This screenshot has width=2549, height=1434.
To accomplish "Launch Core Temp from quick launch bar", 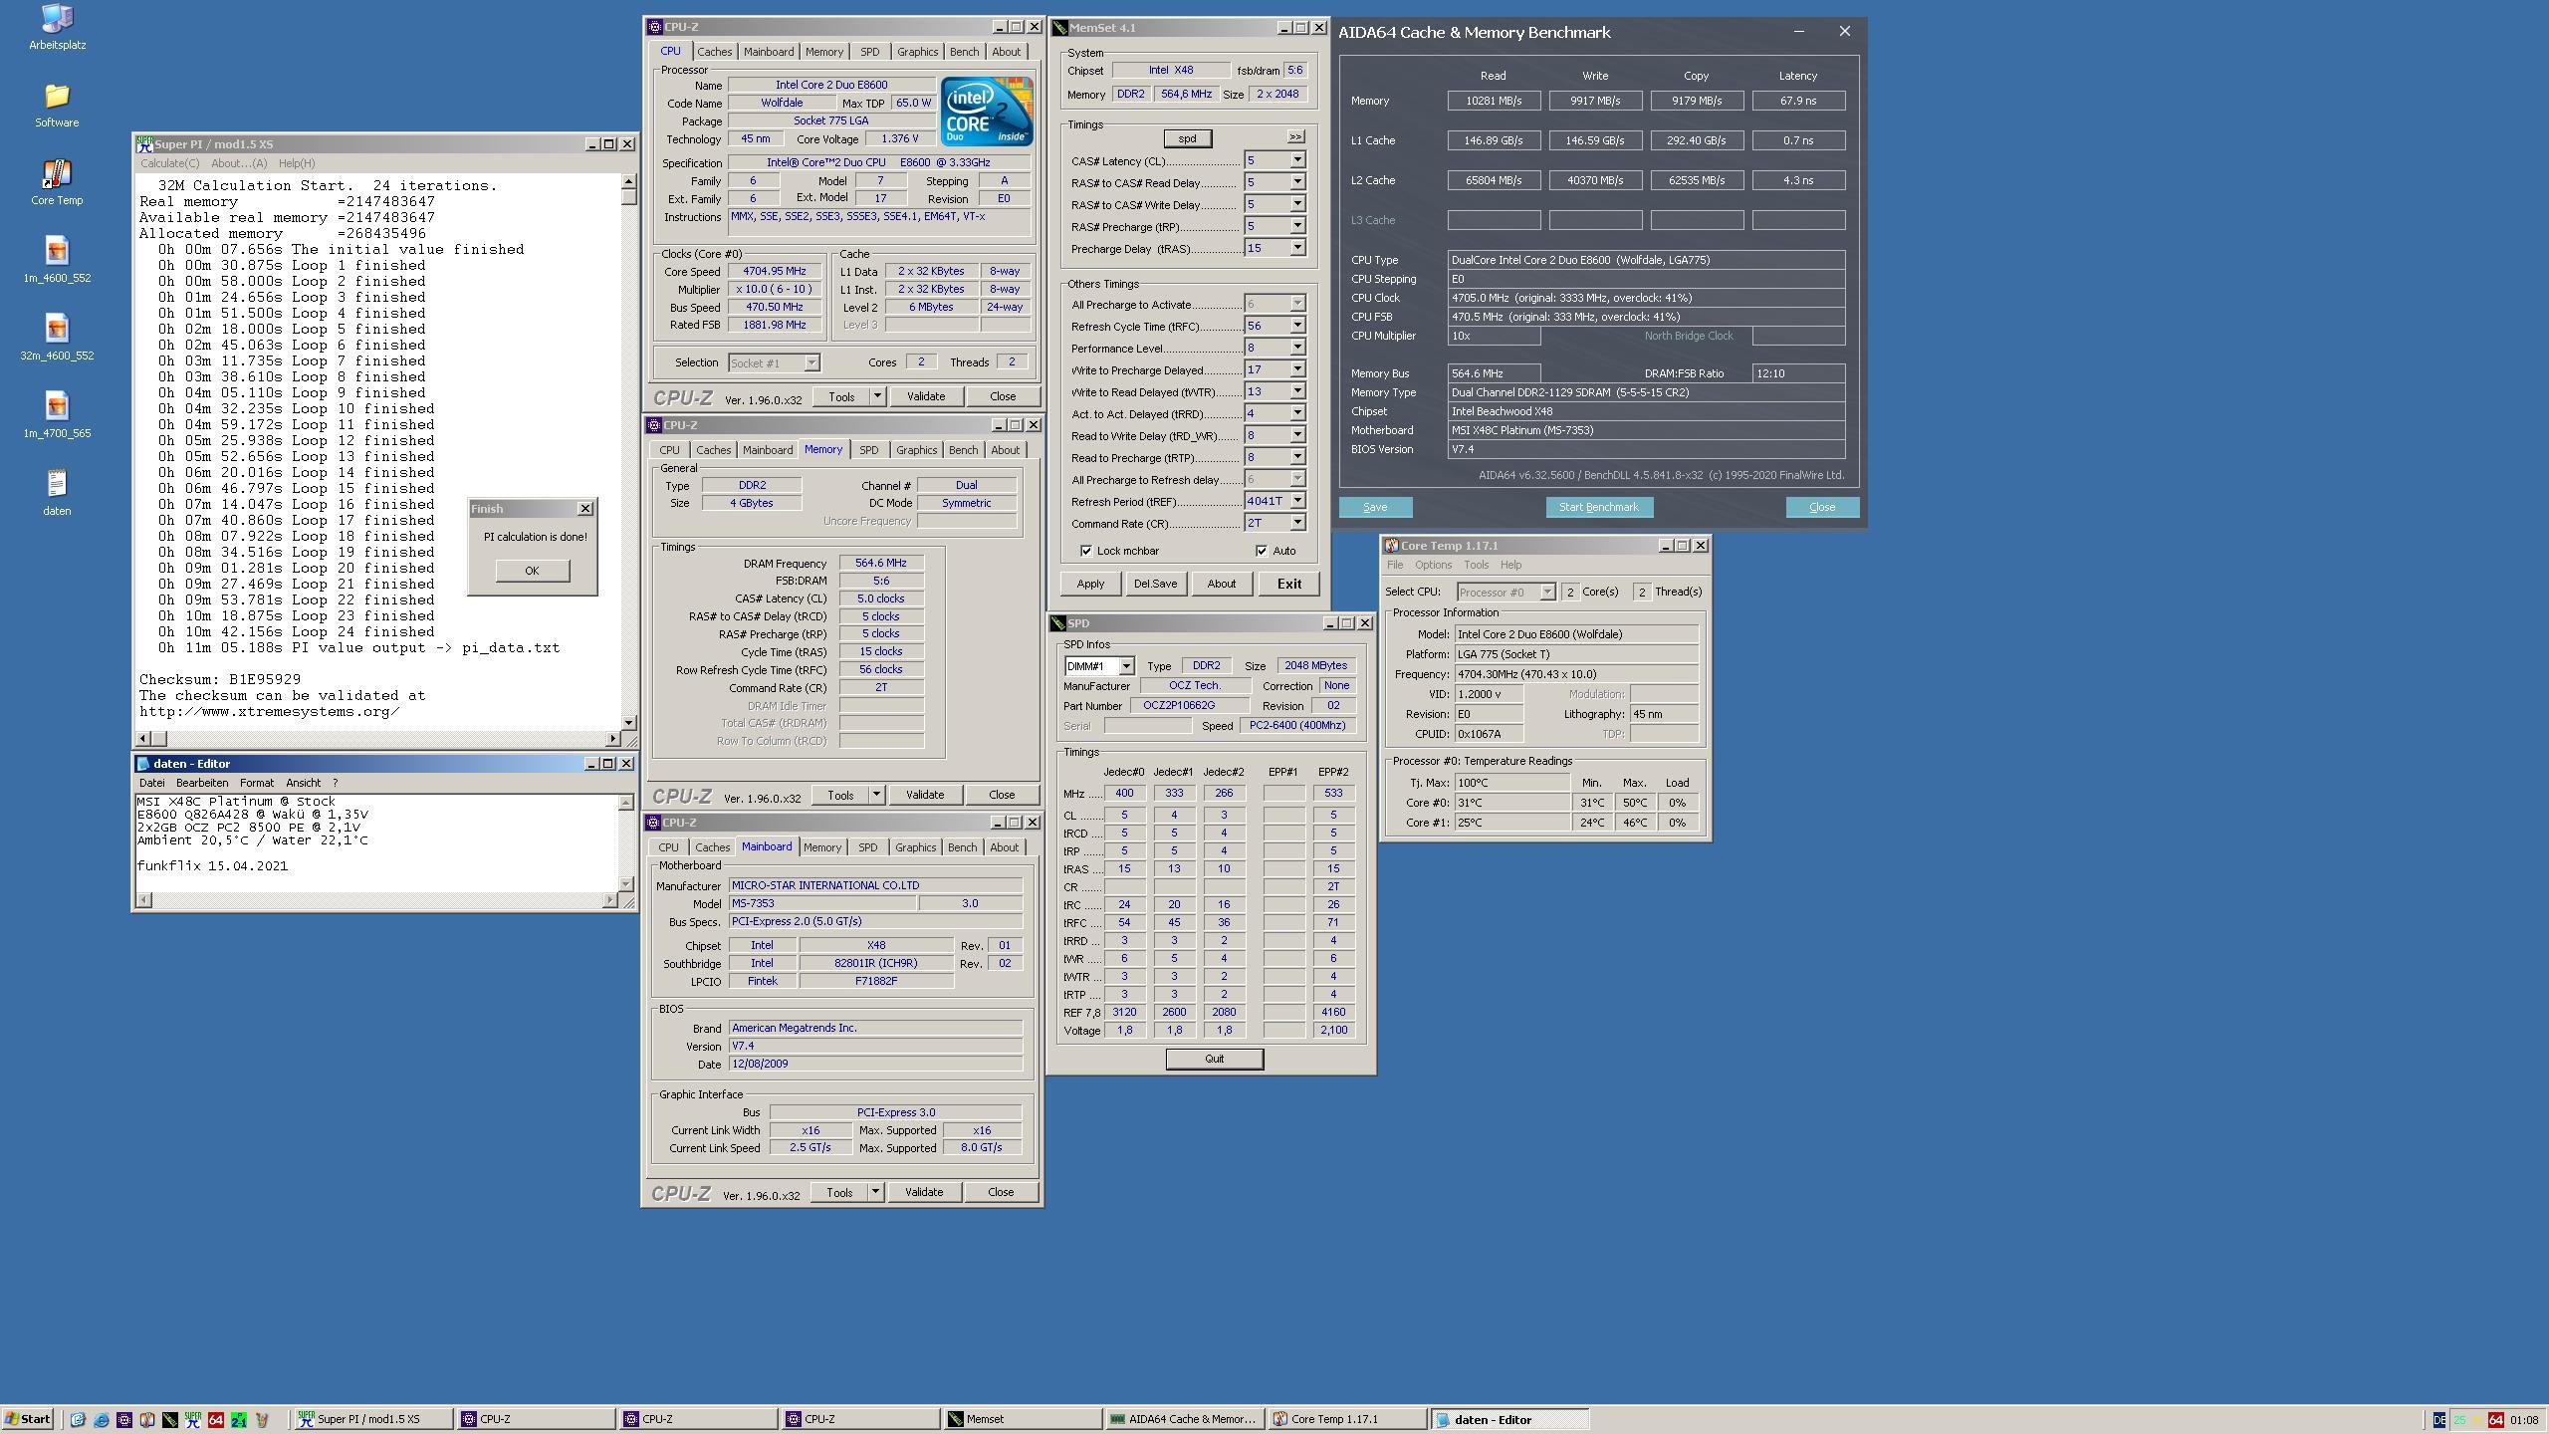I will pyautogui.click(x=146, y=1419).
